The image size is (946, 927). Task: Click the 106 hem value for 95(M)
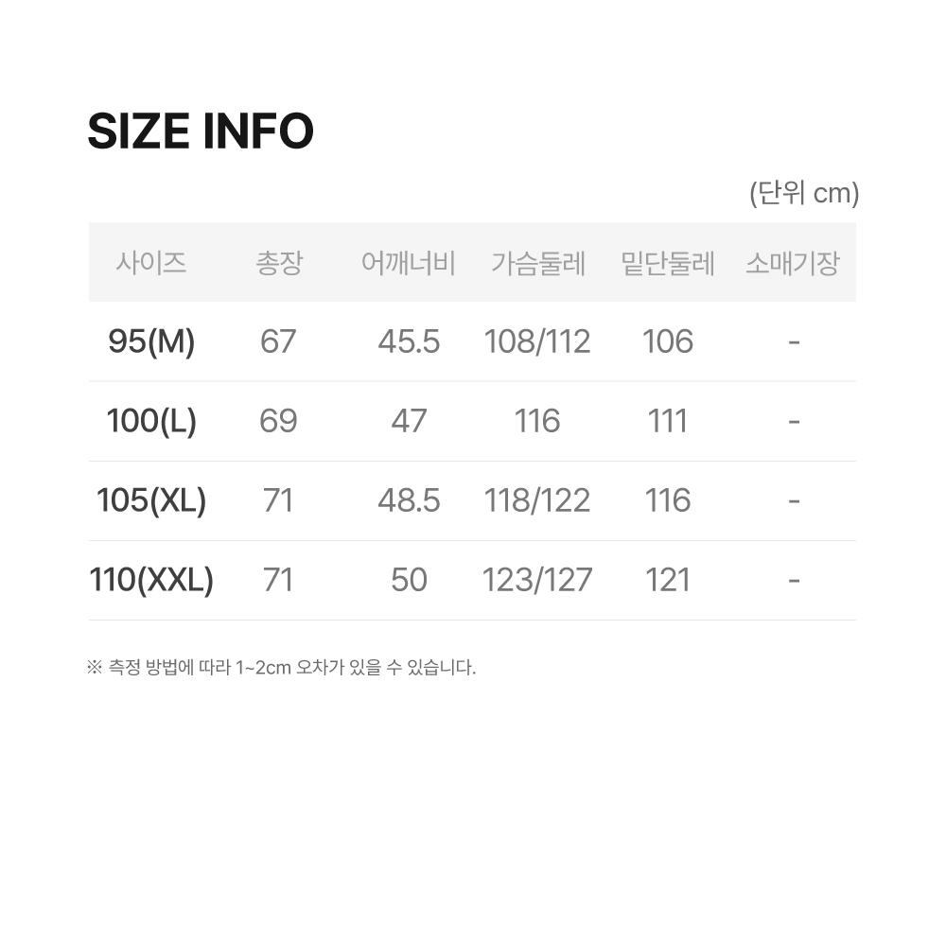668,341
